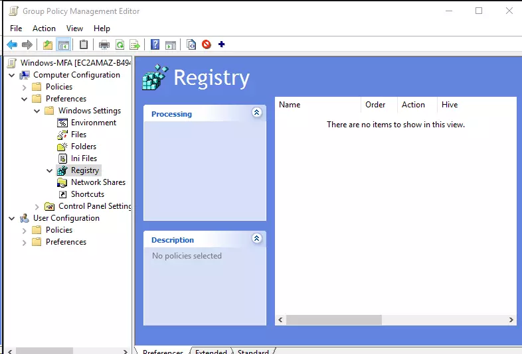Toggle Show/Hide Action Pane toolbar button
This screenshot has width=522, height=354.
171,44
